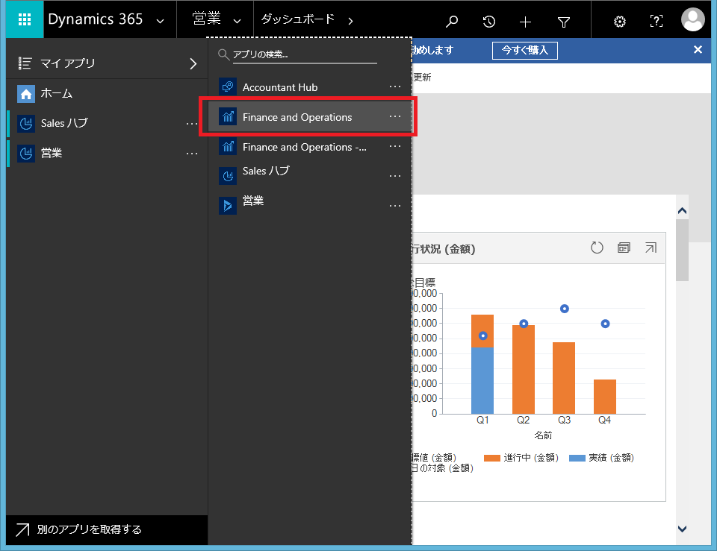Open more options for Finance and Operations -...
This screenshot has width=717, height=551.
pos(395,146)
